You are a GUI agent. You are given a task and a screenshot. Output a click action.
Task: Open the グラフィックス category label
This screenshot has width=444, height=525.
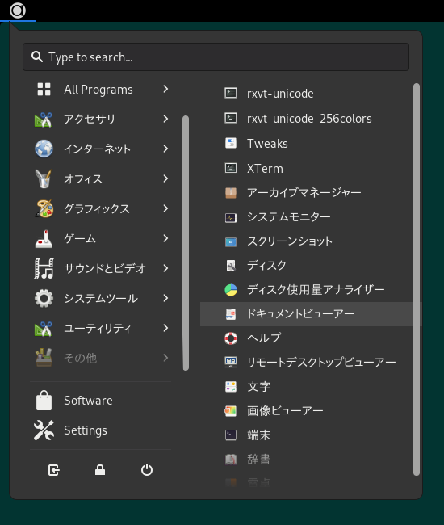point(97,209)
